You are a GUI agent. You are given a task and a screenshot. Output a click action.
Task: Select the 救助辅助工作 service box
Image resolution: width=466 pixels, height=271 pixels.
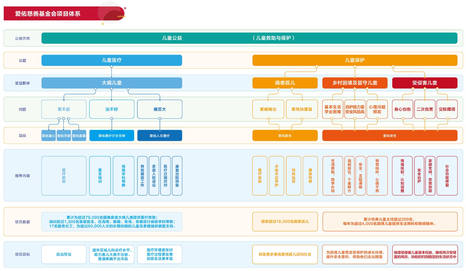[142, 176]
